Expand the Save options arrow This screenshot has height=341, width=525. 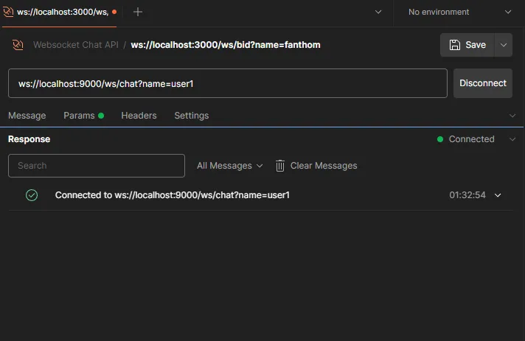coord(503,45)
